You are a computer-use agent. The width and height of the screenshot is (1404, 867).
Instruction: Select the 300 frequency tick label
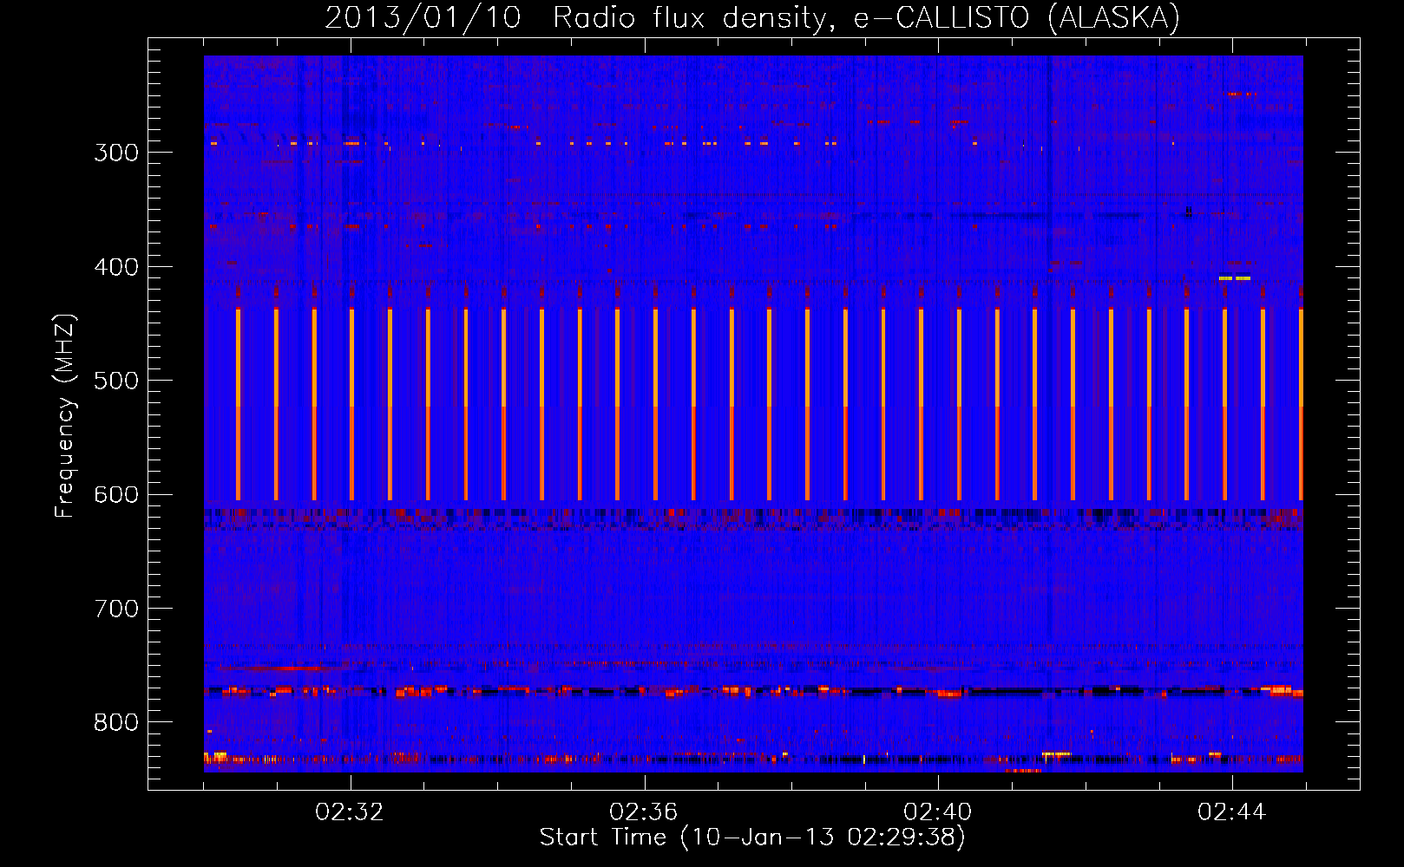tap(116, 153)
